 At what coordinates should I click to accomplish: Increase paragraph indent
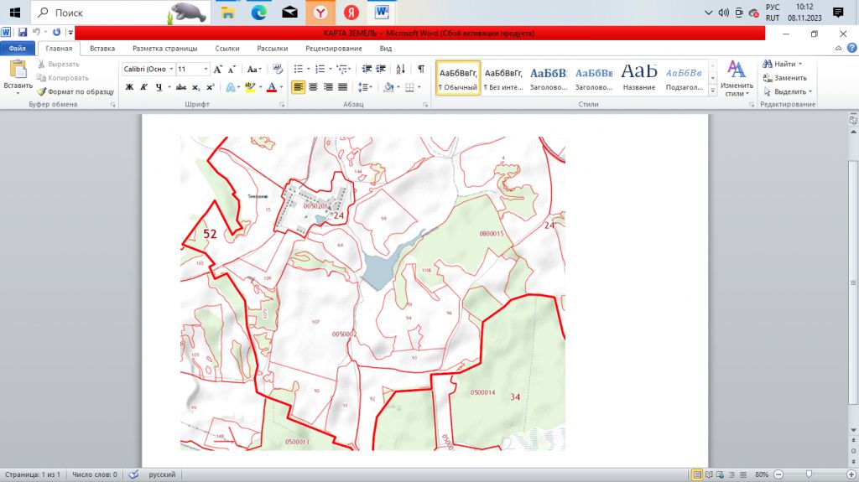click(x=381, y=69)
